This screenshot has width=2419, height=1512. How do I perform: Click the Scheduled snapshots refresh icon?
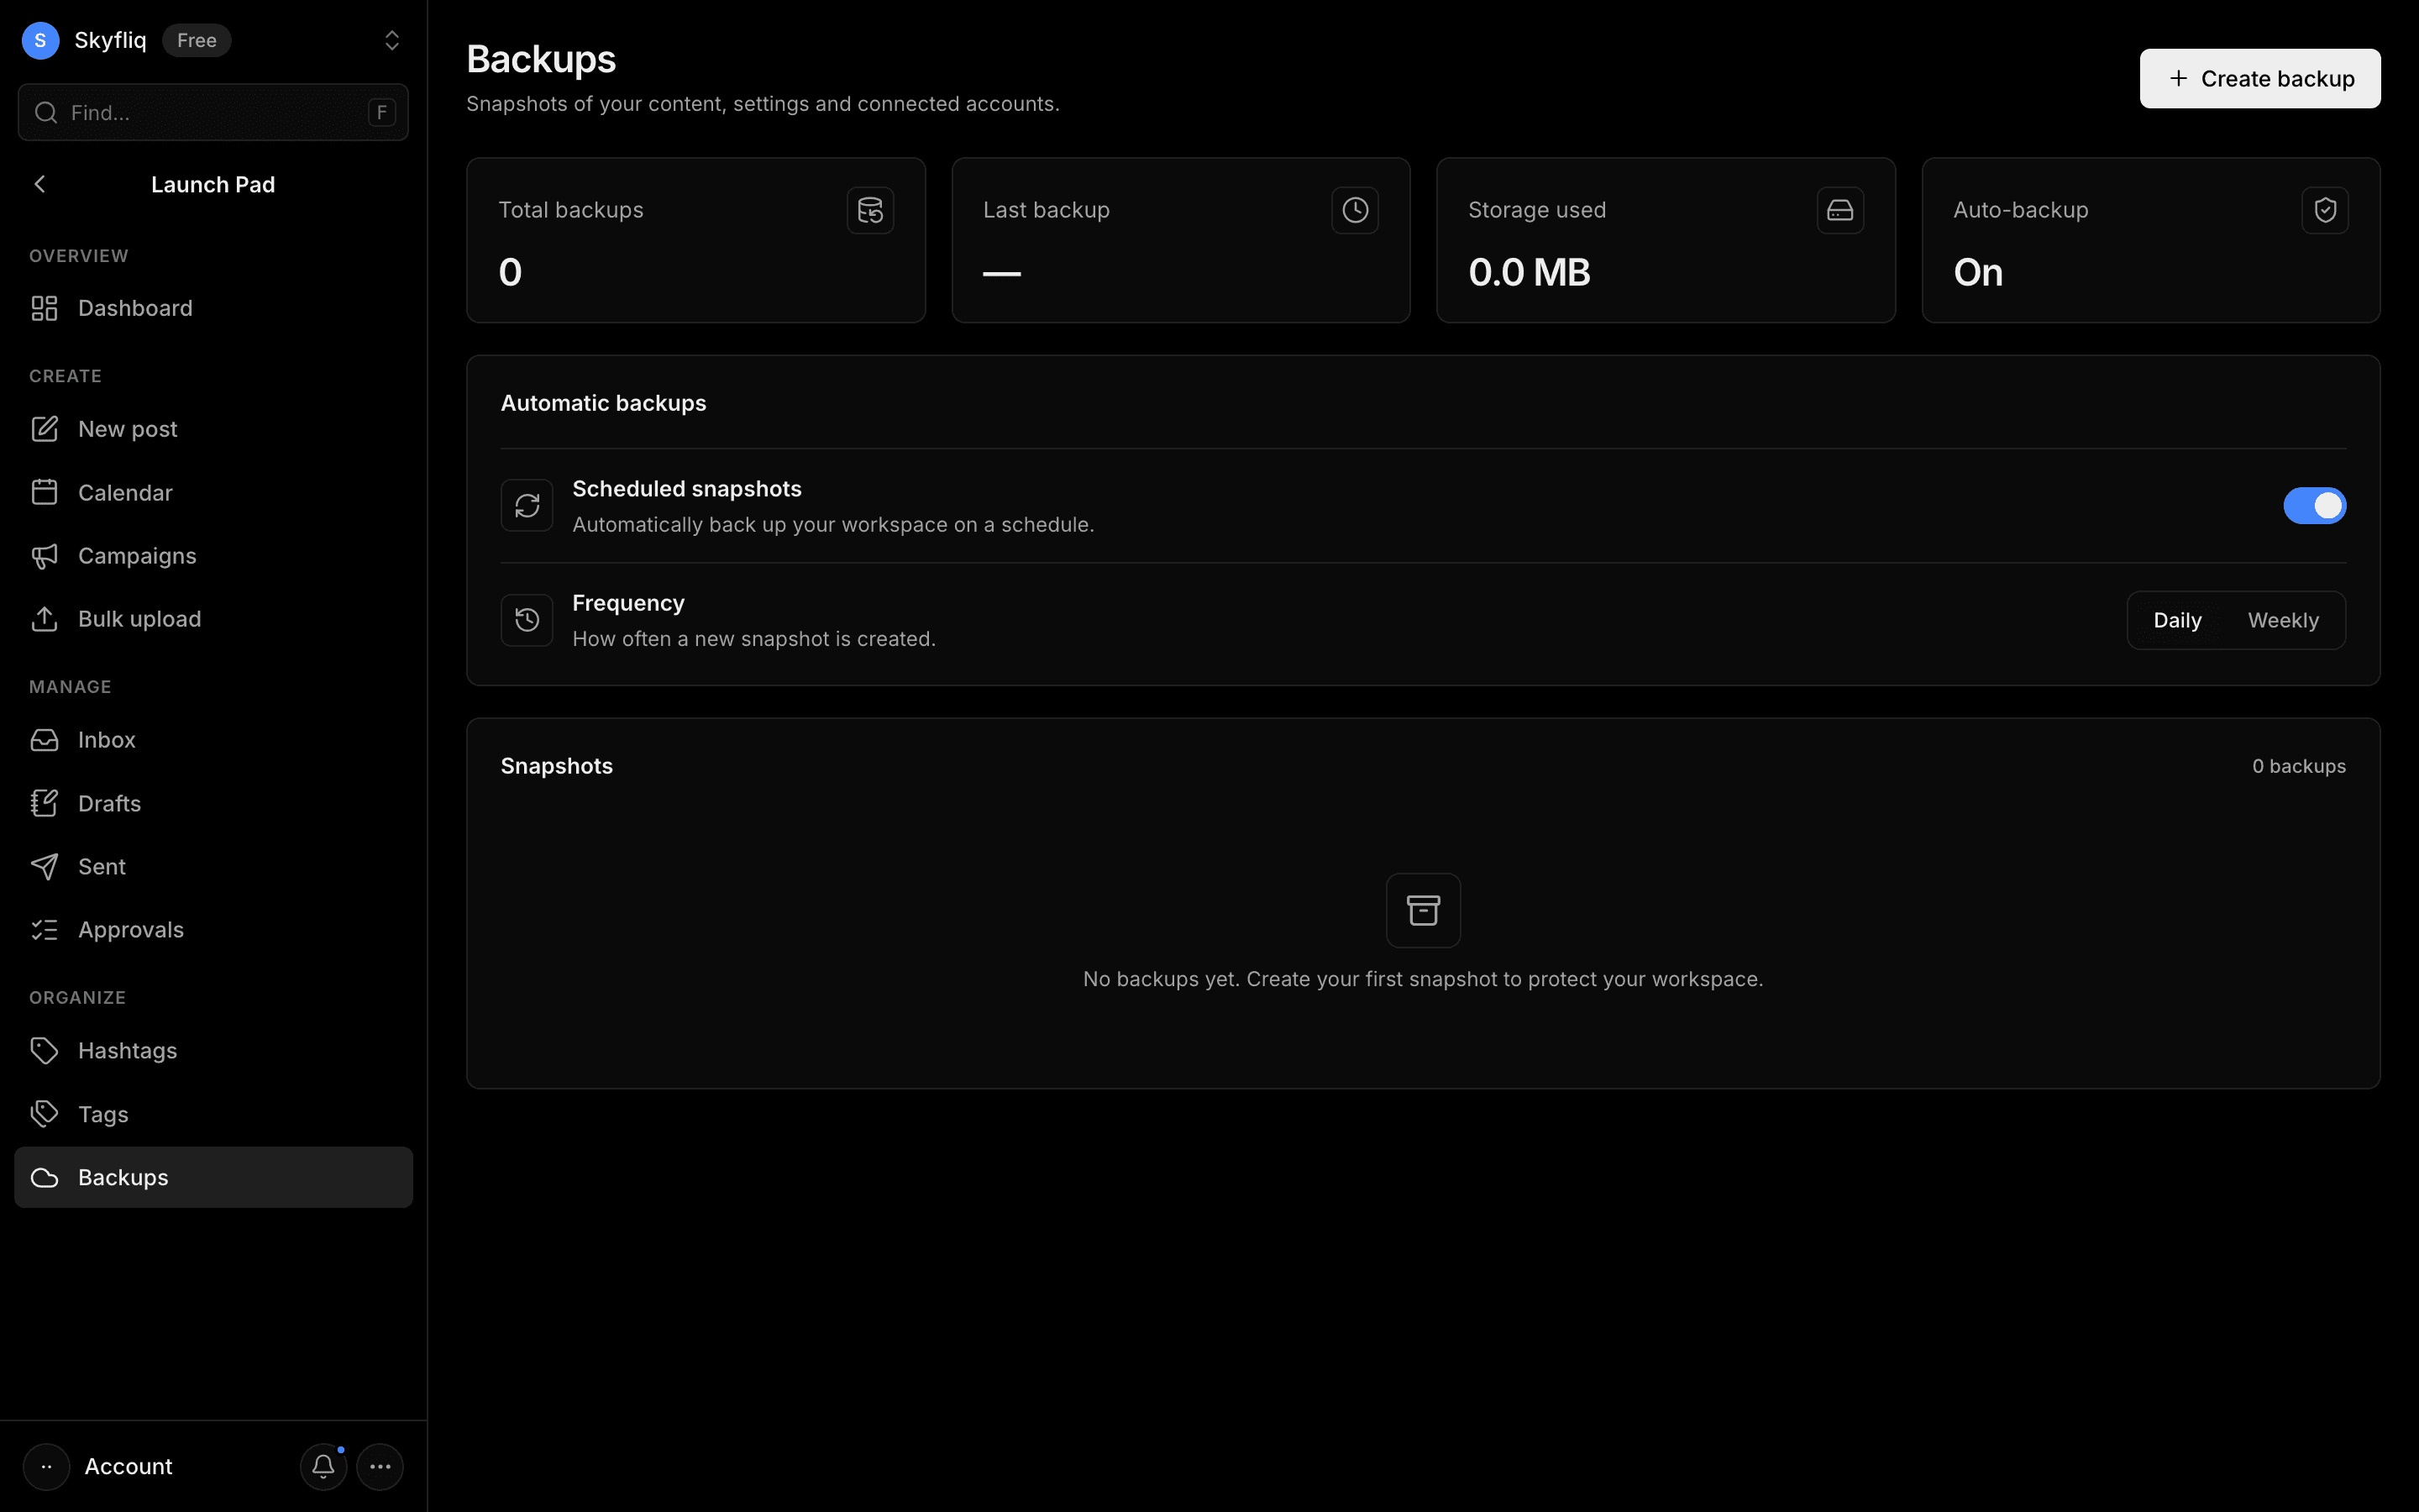527,506
